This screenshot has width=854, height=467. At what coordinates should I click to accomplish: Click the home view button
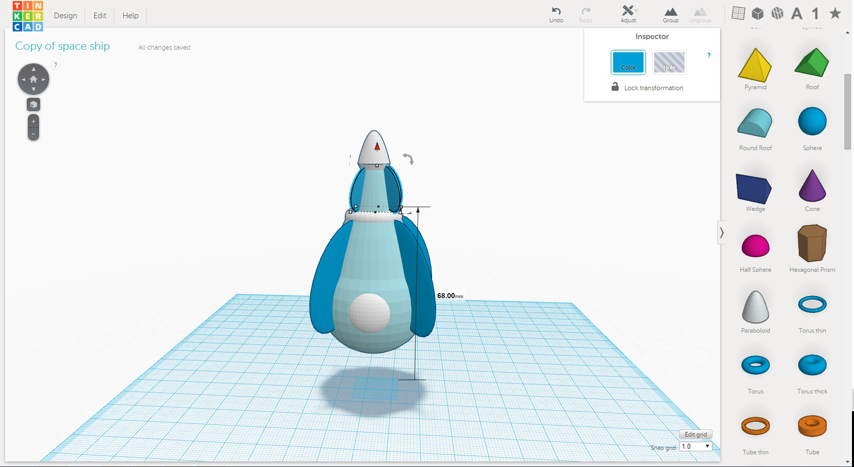[33, 79]
